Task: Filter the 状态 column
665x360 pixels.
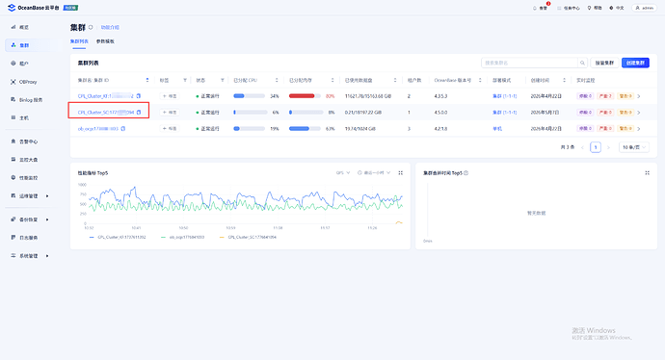Action: pos(222,80)
